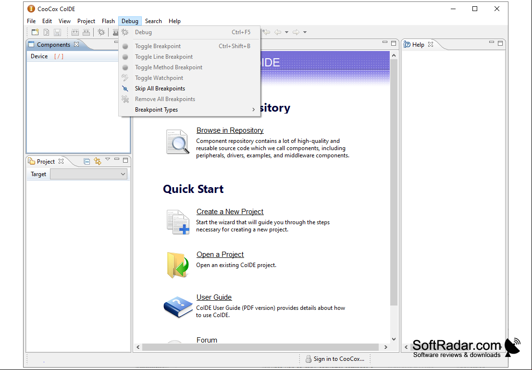Click the New Project toolbar icon
This screenshot has width=532, height=370.
(35, 32)
